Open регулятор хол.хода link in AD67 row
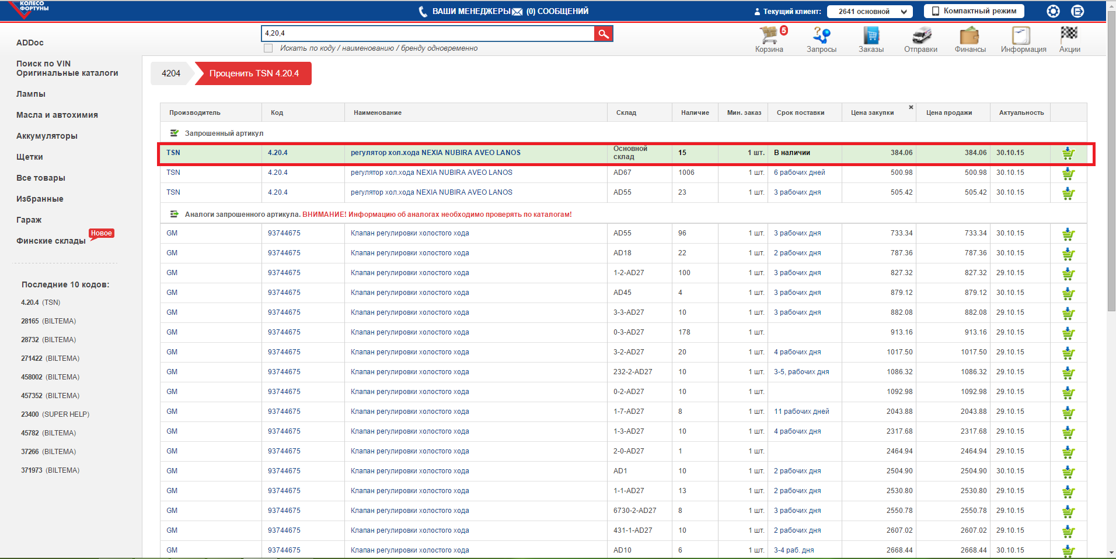 point(431,173)
